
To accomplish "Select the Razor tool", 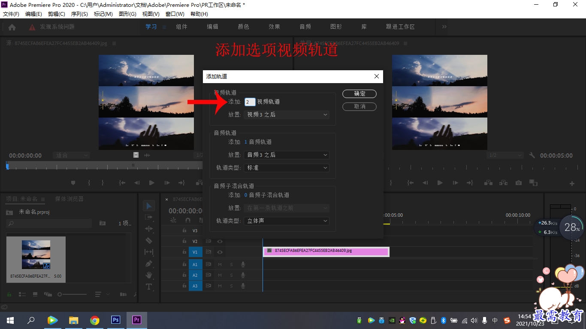I will (149, 241).
